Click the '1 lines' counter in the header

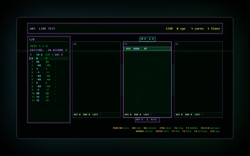214,29
